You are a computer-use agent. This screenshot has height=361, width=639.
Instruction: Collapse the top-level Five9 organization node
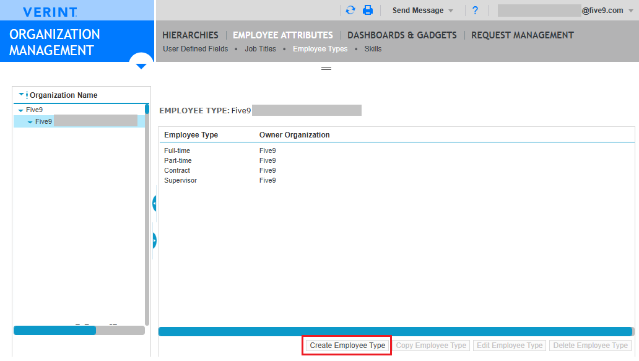(21, 110)
